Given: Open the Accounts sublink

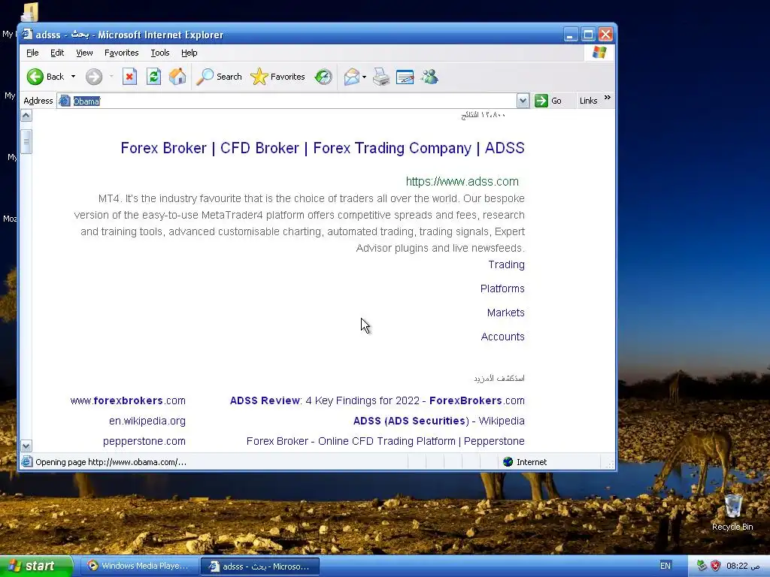Looking at the screenshot, I should pos(502,337).
